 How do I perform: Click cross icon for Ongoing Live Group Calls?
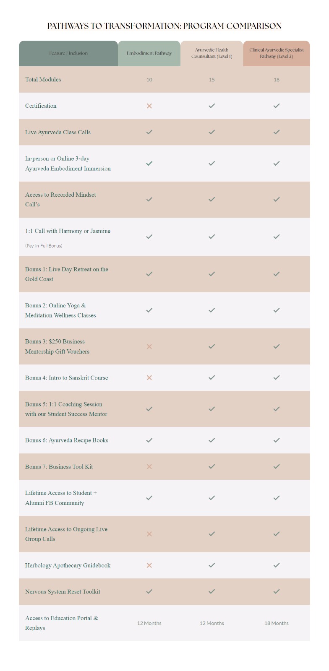[149, 534]
